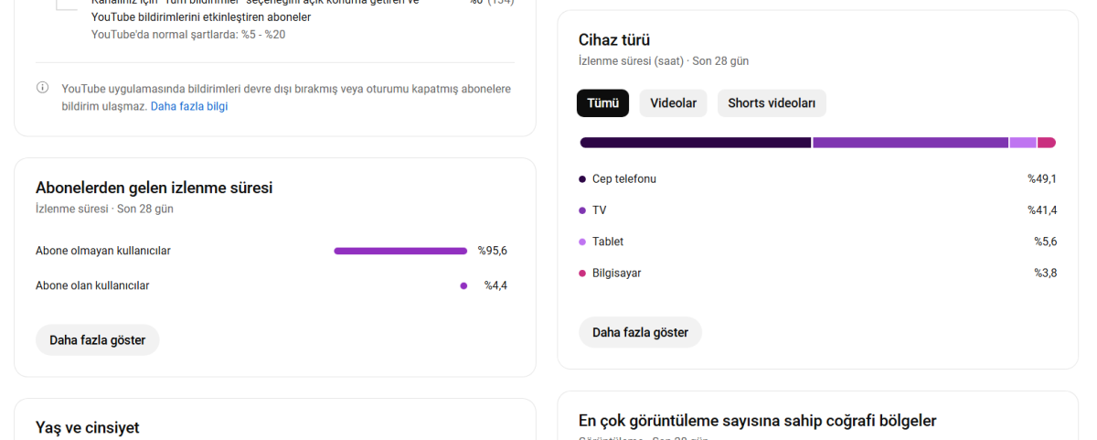Switch to the 'Shorts videoları' tab
Screen dimensions: 1097x440
point(772,103)
